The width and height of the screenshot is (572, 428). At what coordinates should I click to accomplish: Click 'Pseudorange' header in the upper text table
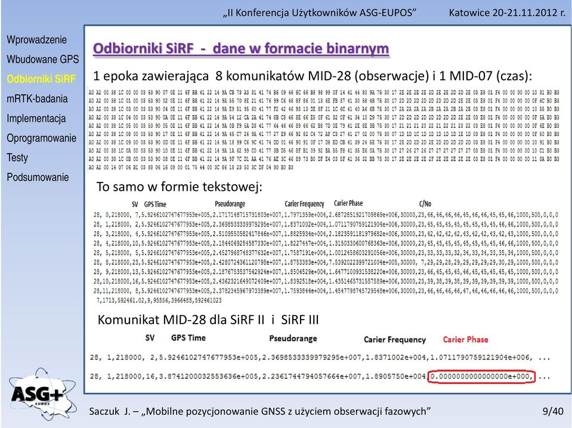click(x=230, y=204)
